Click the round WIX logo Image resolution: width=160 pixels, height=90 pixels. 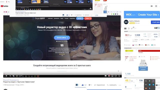126,22
